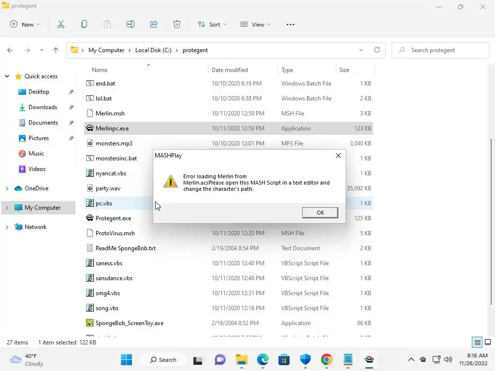Open Windows Security shield on taskbar
This screenshot has width=495, height=371.
(x=306, y=359)
